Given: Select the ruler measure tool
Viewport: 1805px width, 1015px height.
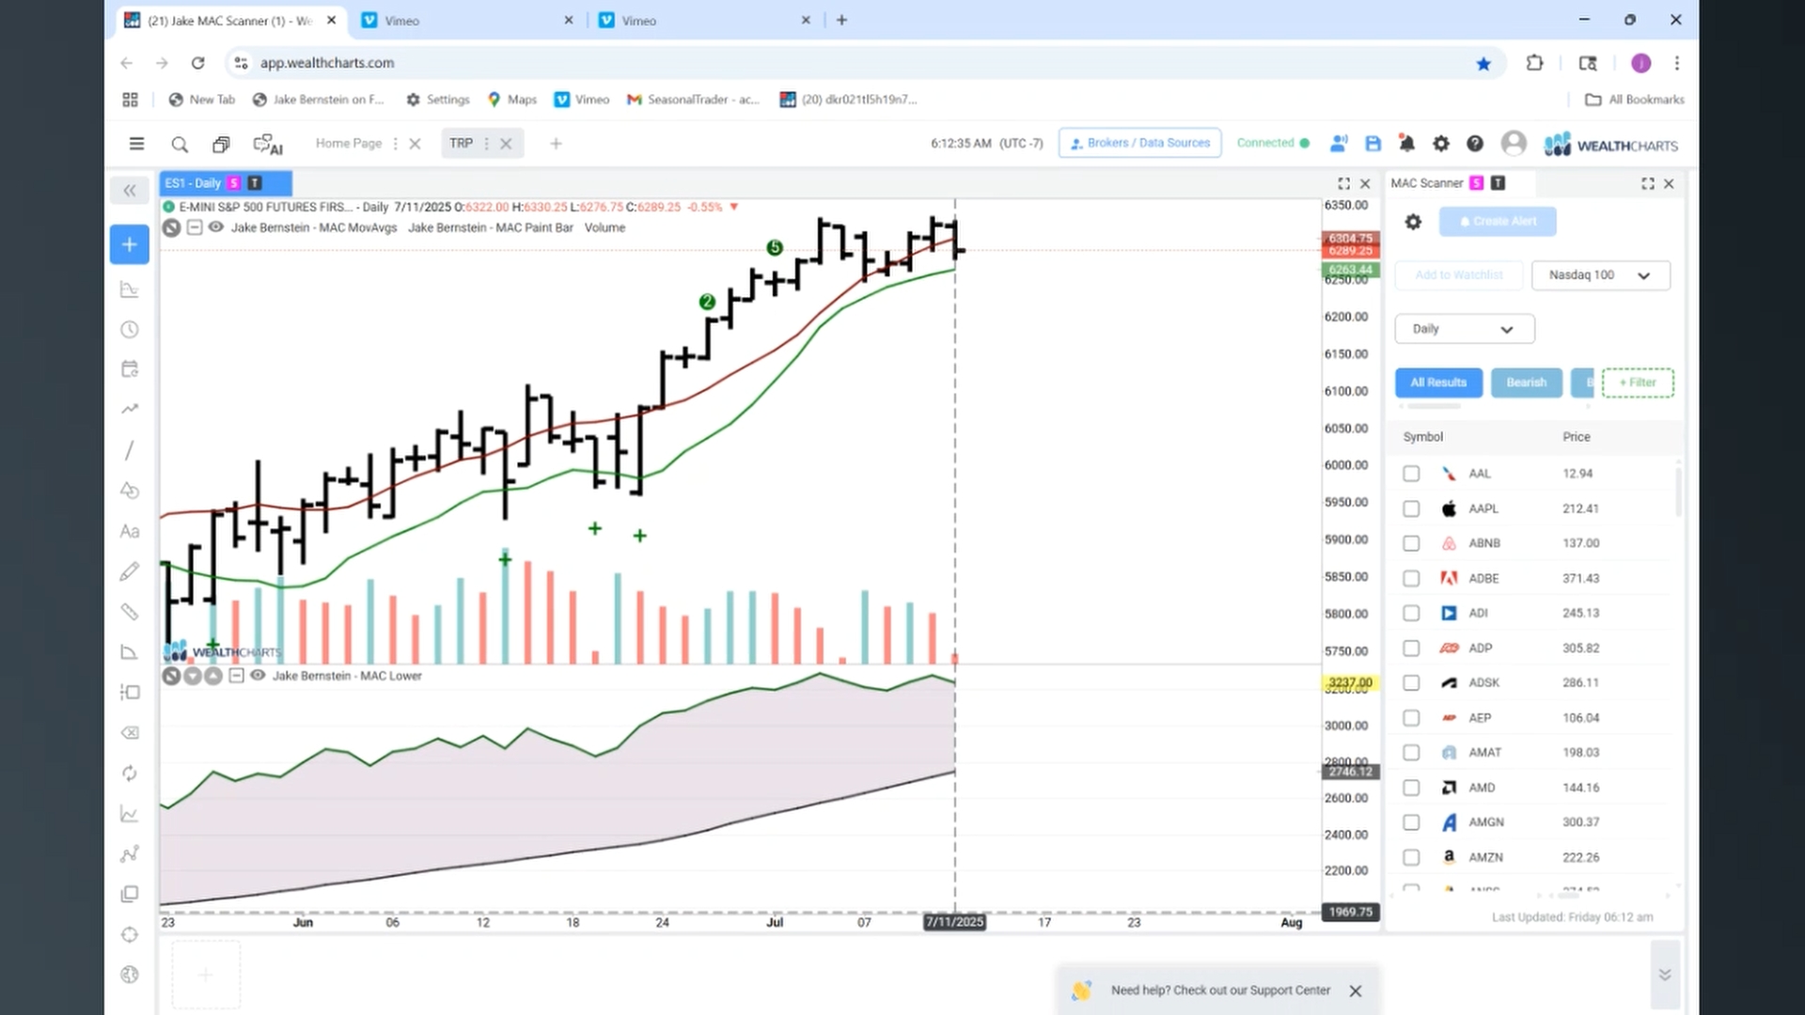Looking at the screenshot, I should point(130,612).
